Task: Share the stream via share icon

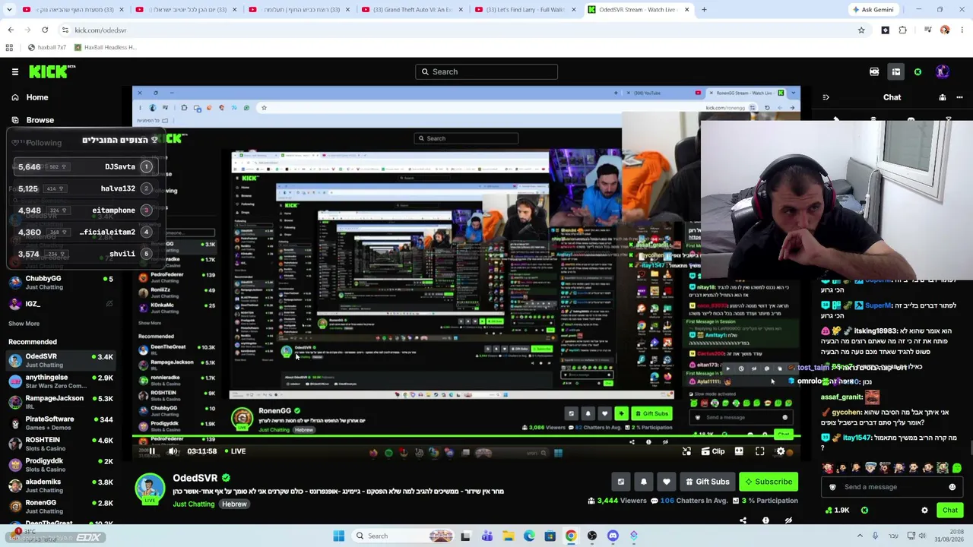Action: coord(743,520)
